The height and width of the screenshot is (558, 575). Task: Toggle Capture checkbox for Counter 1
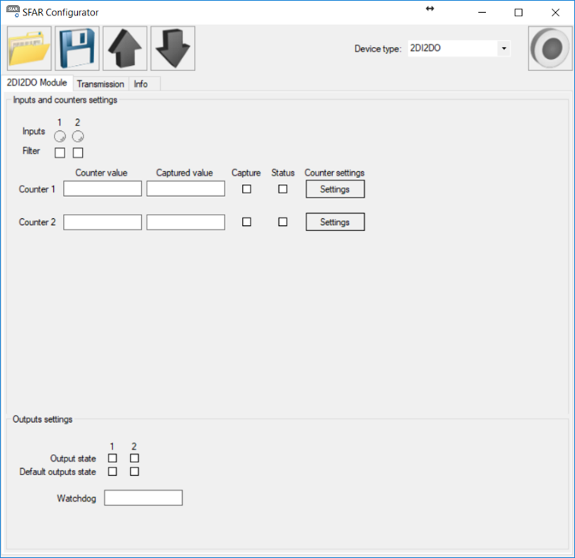click(x=246, y=189)
